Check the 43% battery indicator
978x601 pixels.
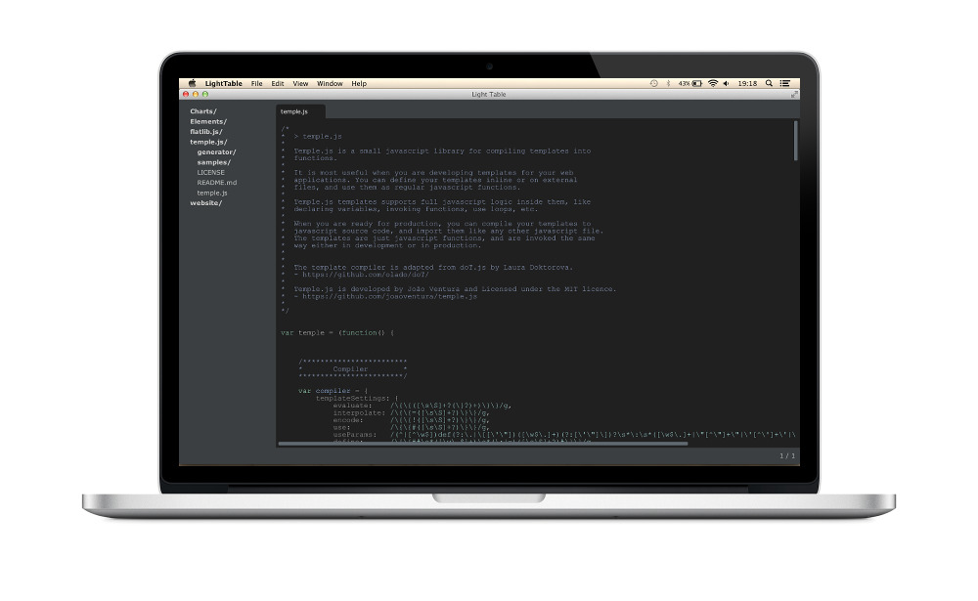pyautogui.click(x=690, y=83)
